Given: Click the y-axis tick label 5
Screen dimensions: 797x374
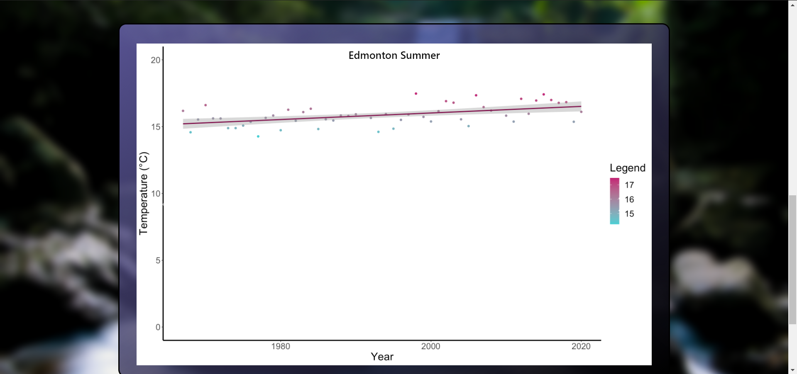Looking at the screenshot, I should point(158,260).
